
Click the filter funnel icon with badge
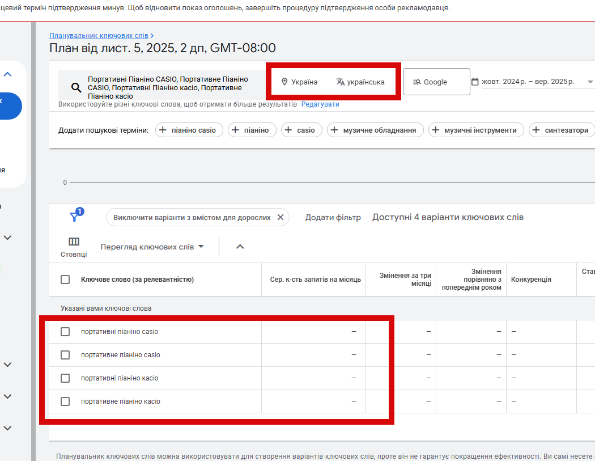point(75,217)
